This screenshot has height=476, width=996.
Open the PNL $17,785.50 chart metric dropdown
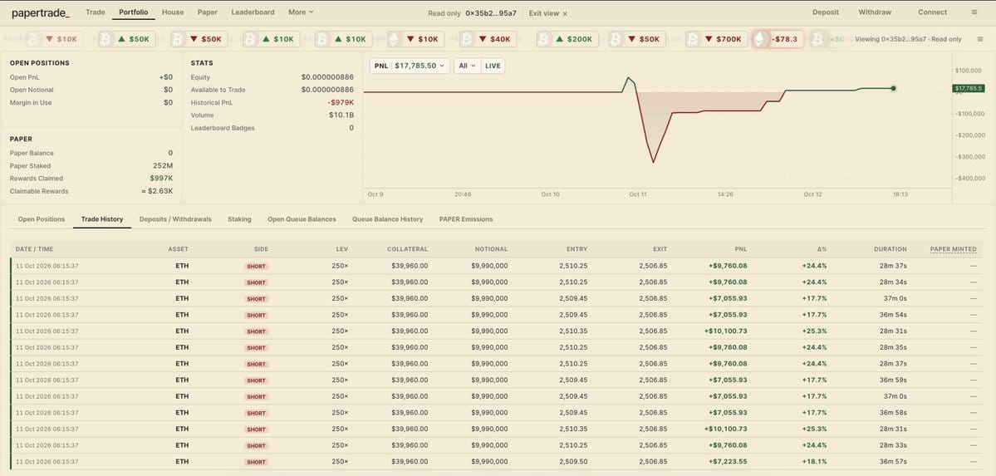pyautogui.click(x=410, y=66)
